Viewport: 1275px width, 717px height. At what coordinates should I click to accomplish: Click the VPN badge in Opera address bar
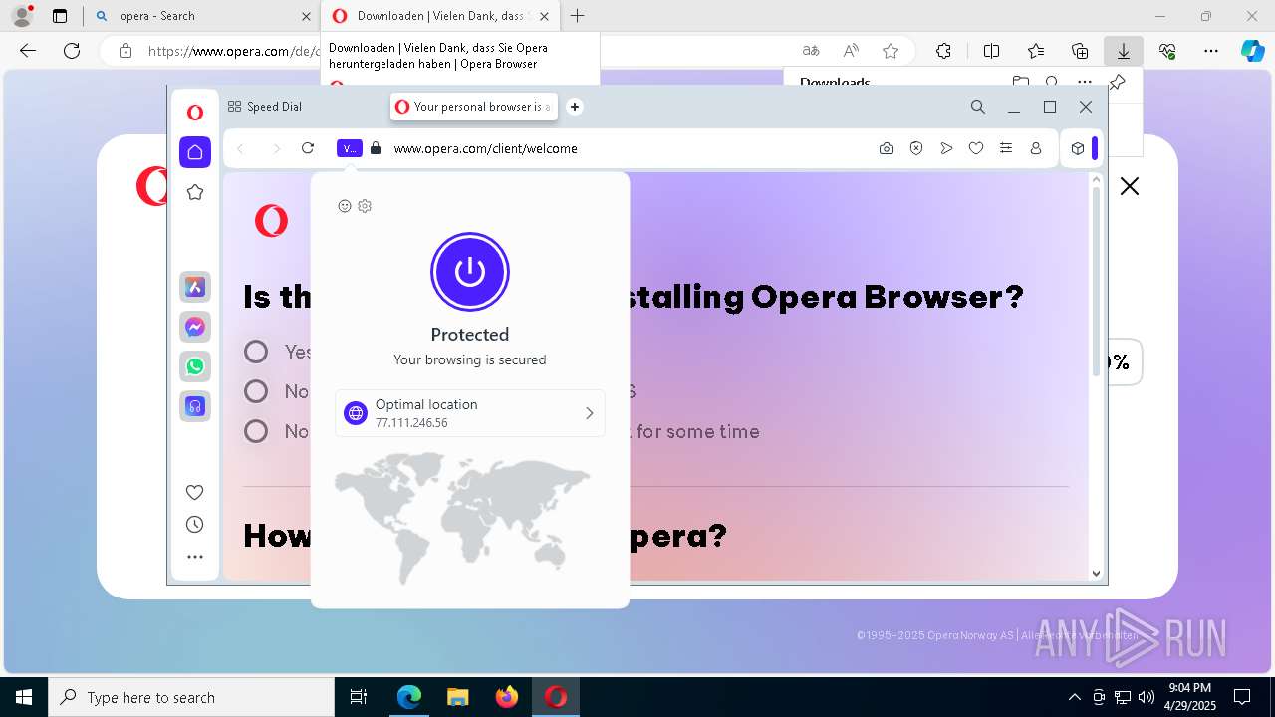(349, 148)
